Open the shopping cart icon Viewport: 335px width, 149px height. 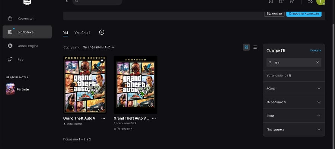click(x=291, y=1)
